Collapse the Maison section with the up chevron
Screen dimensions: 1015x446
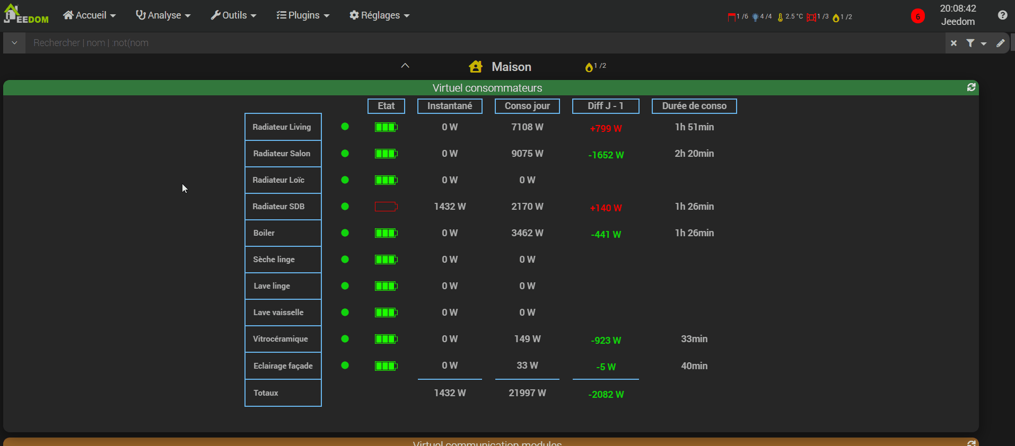405,66
